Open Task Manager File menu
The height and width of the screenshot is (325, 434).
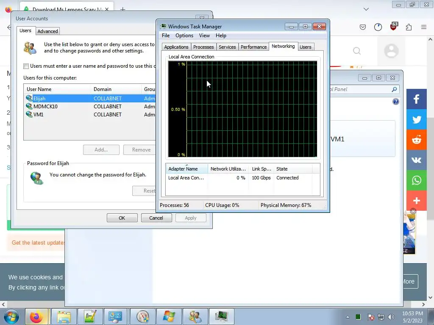tap(166, 36)
